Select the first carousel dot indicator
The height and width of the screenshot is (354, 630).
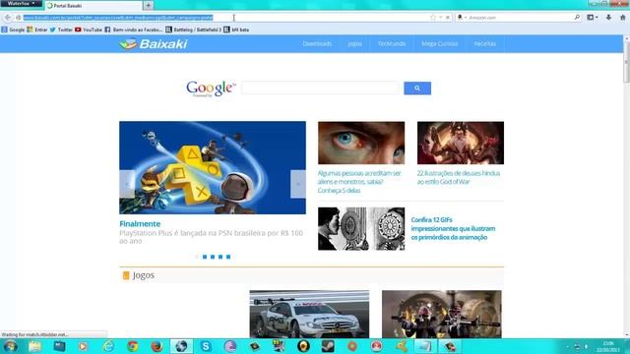[197, 257]
